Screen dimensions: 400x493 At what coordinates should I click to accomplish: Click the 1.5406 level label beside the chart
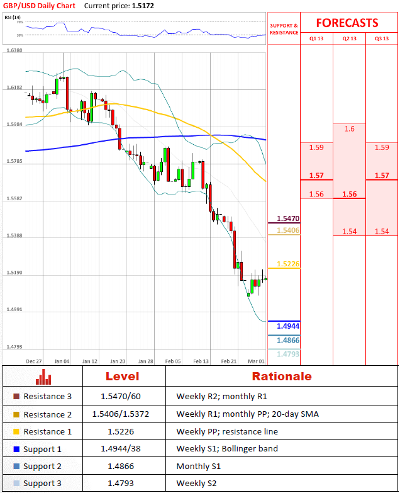[x=288, y=230]
